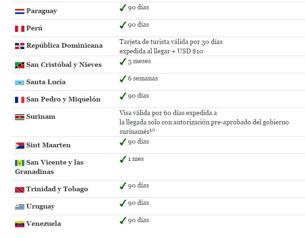Click the San Cristóbal y Nieves flag
Viewport: 305px width, 238px height.
click(20, 65)
